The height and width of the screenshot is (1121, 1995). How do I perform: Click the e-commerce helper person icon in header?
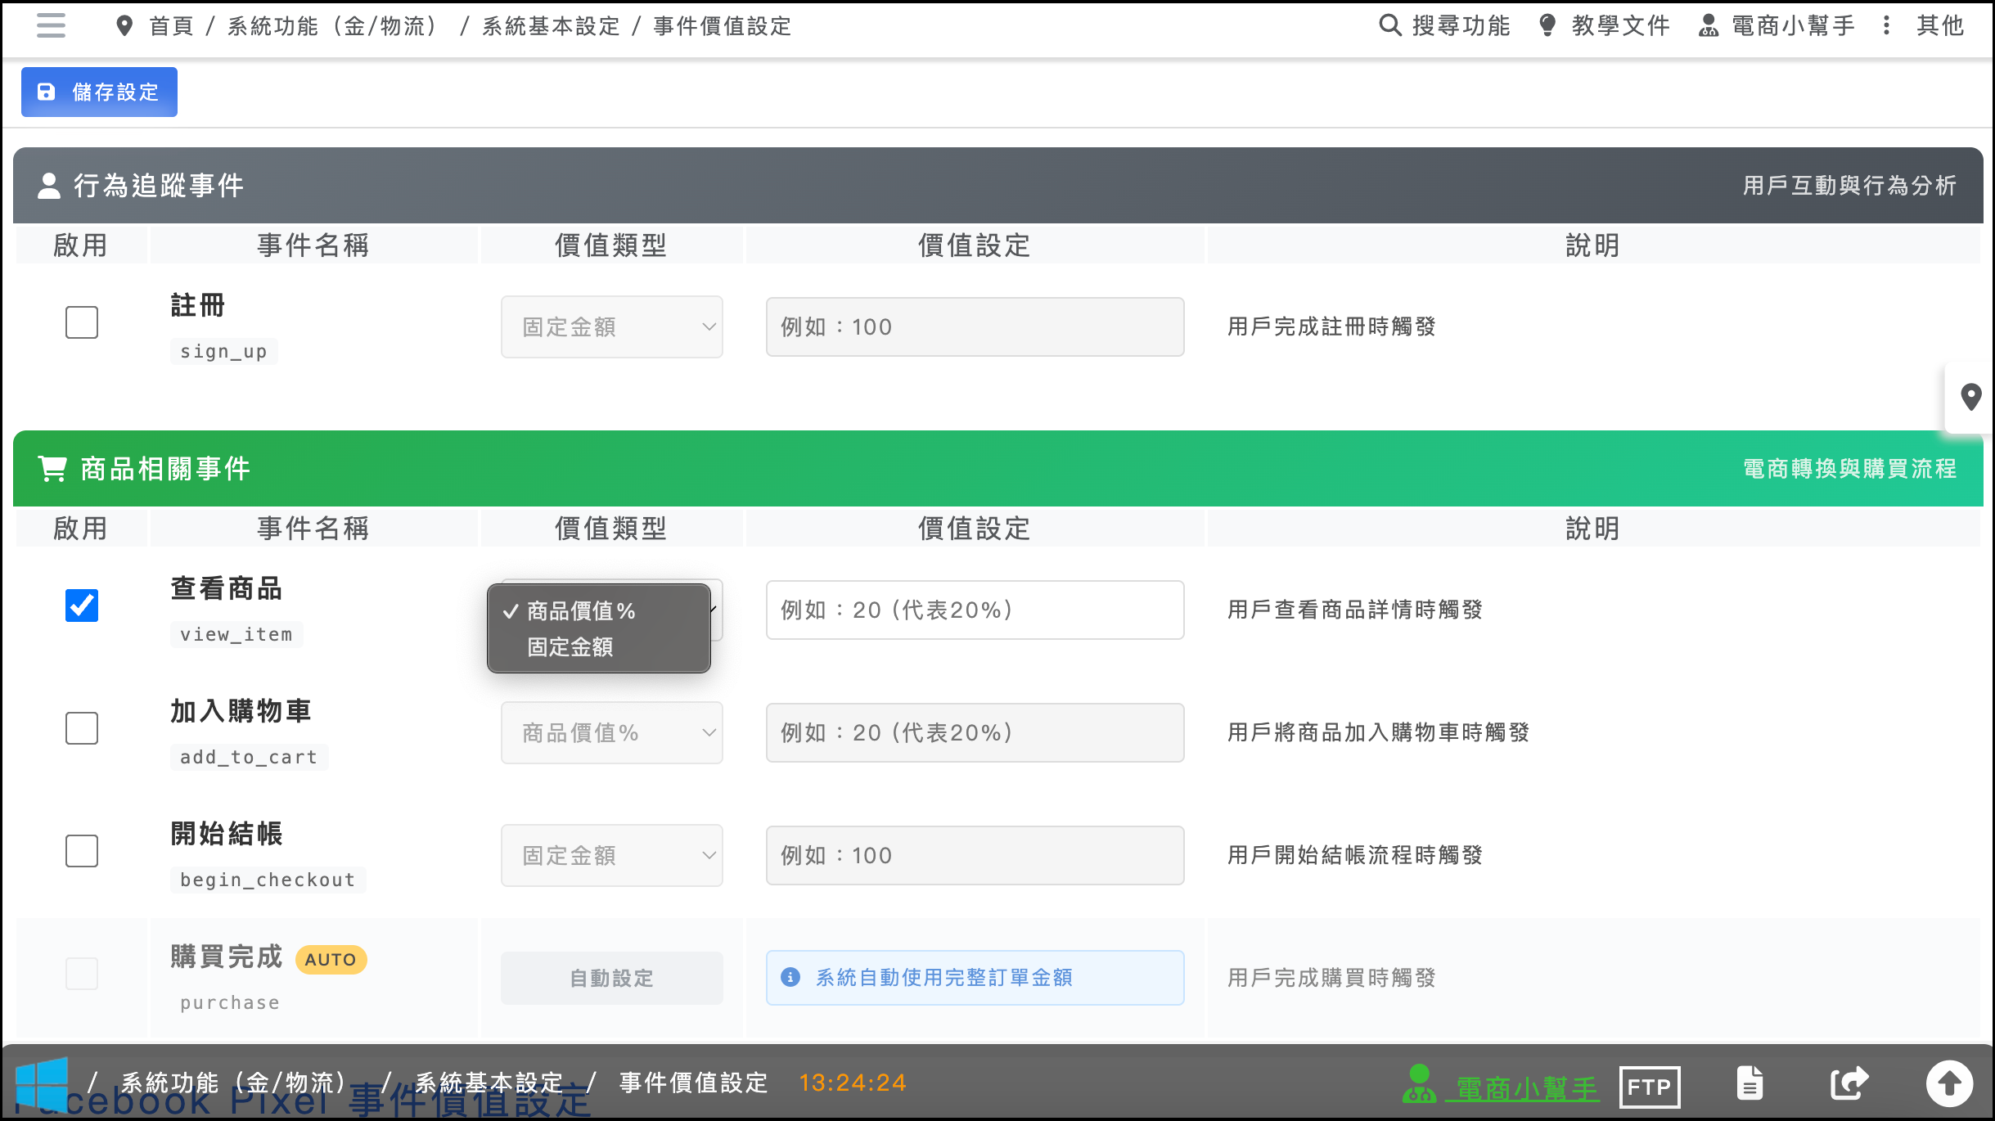tap(1709, 25)
